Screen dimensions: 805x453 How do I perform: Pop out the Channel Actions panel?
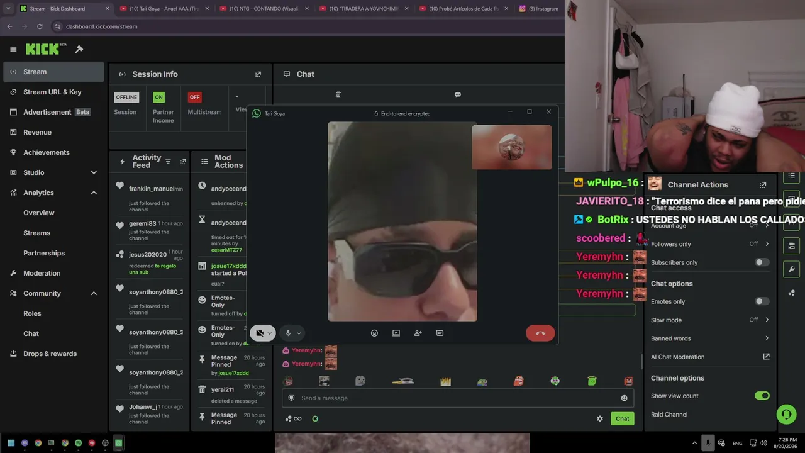(763, 185)
